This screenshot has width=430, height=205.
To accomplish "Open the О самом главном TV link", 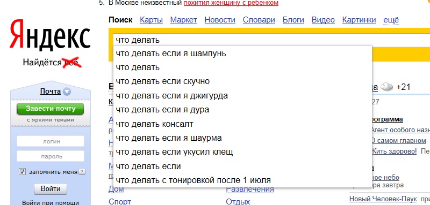I will click(398, 141).
